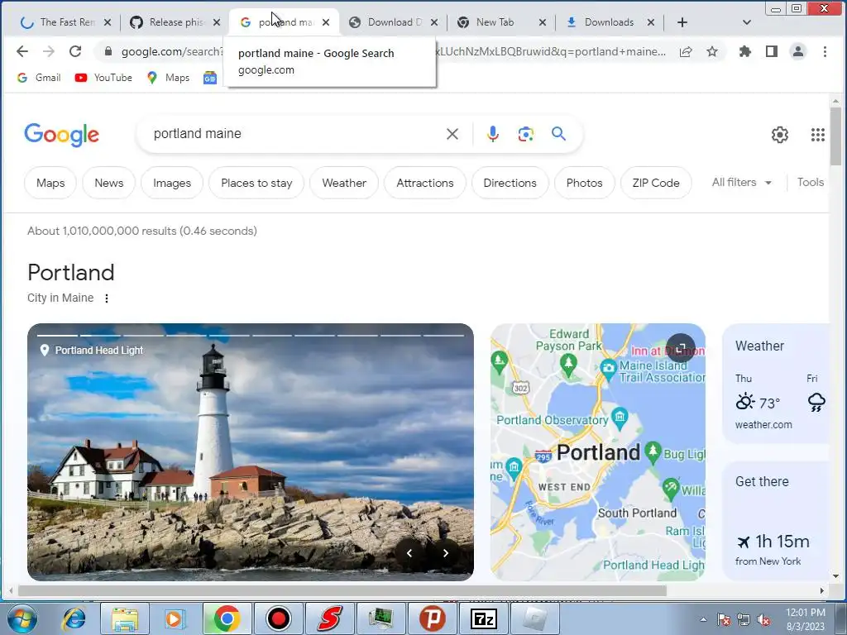This screenshot has height=635, width=847.
Task: Filter results by News
Action: point(108,183)
